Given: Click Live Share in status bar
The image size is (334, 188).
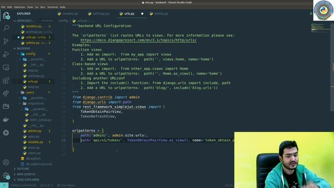Looking at the screenshot, I should (x=66, y=185).
